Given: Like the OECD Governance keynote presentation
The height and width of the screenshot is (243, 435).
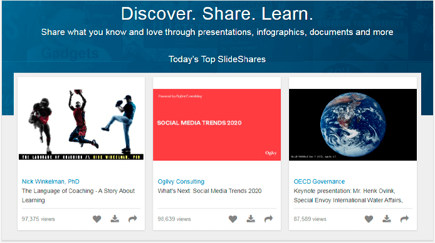Looking at the screenshot, I should [369, 219].
